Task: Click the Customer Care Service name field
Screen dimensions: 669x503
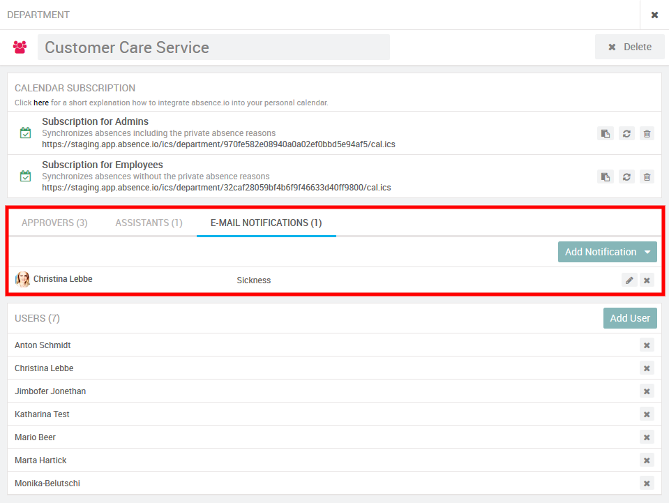Action: (213, 47)
